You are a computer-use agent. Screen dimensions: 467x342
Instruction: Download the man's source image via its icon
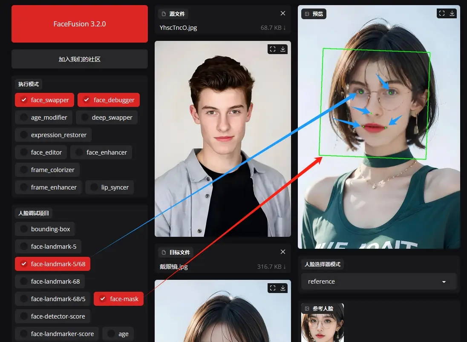click(x=283, y=49)
